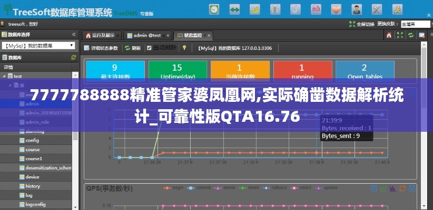The width and height of the screenshot is (433, 210).
Task: Click the green double-arrow data exchange icon
Action: (x=234, y=9)
